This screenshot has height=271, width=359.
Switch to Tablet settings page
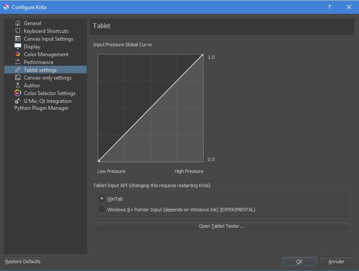tap(40, 70)
